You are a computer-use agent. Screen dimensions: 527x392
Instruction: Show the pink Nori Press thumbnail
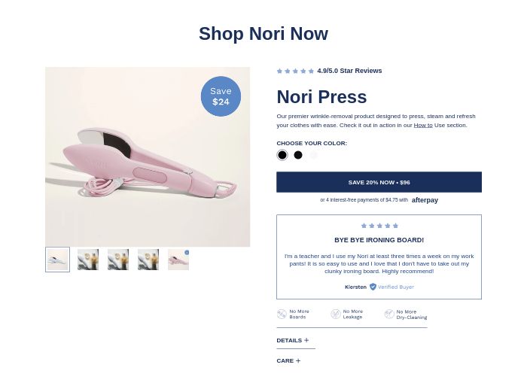(x=178, y=260)
